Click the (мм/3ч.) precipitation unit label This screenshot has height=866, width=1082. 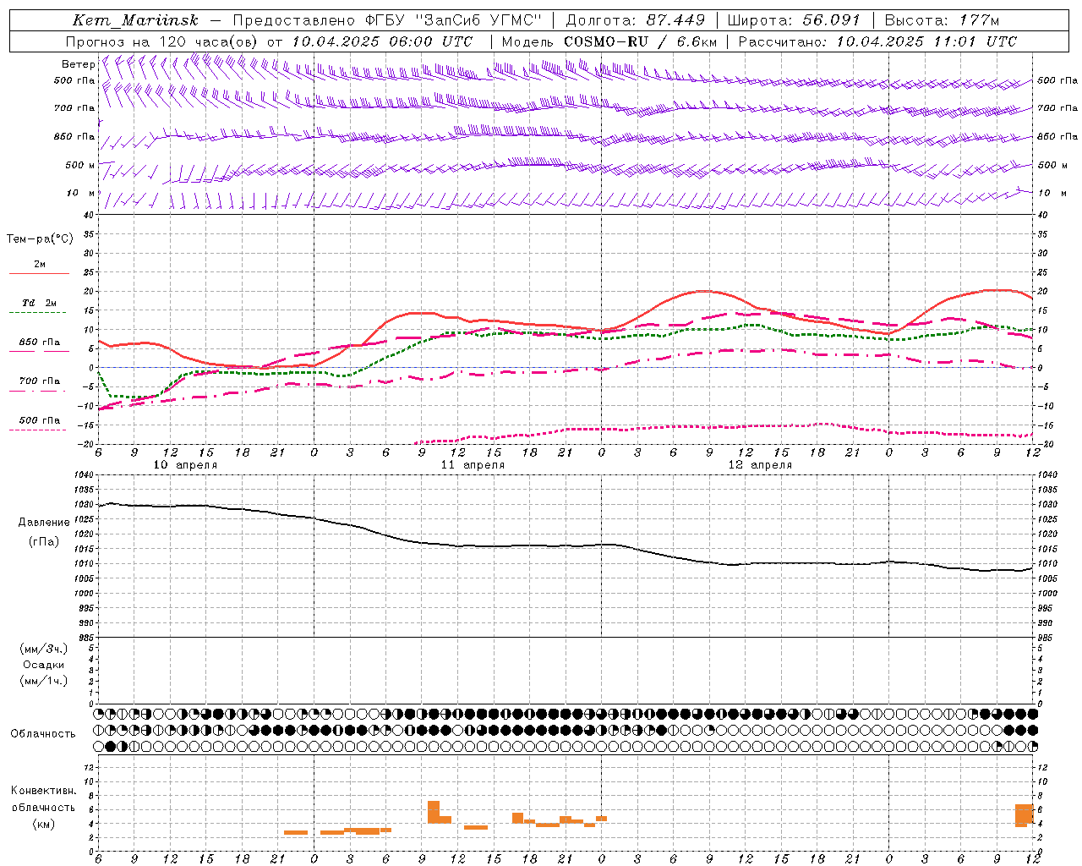click(x=43, y=649)
